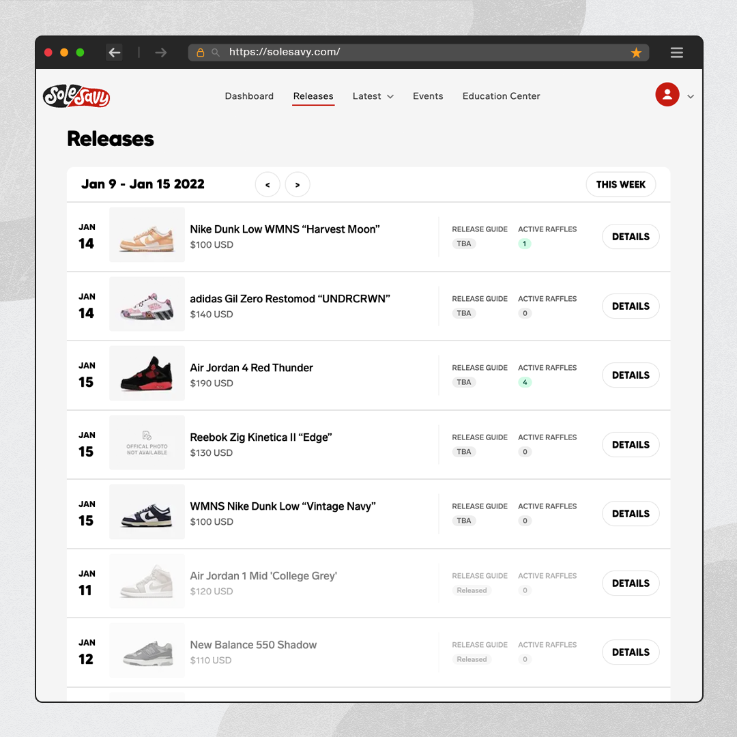
Task: Click the lock icon in address bar
Action: [200, 52]
